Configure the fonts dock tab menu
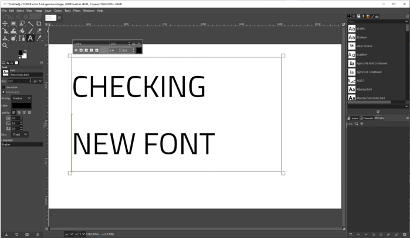The image size is (410, 238). [407, 16]
